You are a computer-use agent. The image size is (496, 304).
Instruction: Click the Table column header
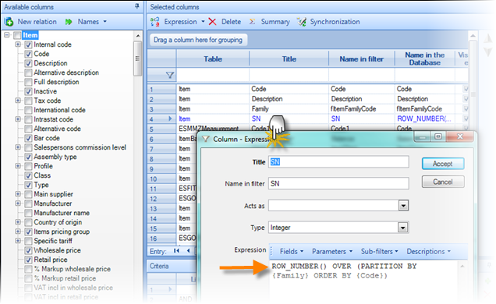pyautogui.click(x=213, y=58)
